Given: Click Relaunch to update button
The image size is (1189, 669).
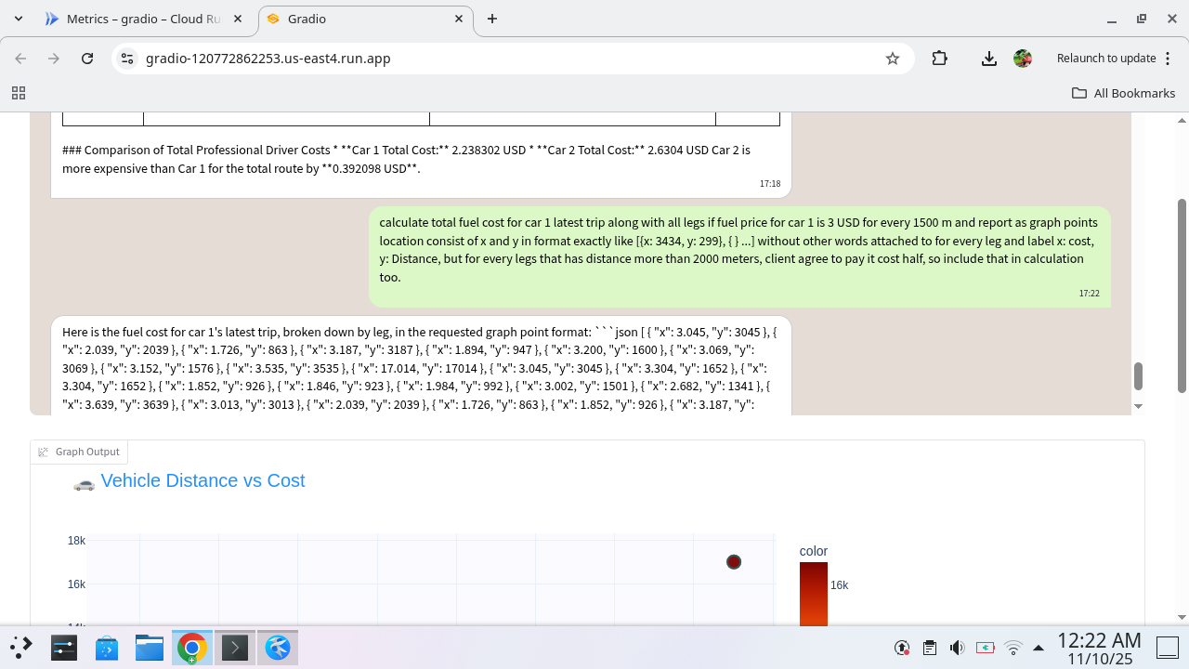Looking at the screenshot, I should pyautogui.click(x=1105, y=59).
